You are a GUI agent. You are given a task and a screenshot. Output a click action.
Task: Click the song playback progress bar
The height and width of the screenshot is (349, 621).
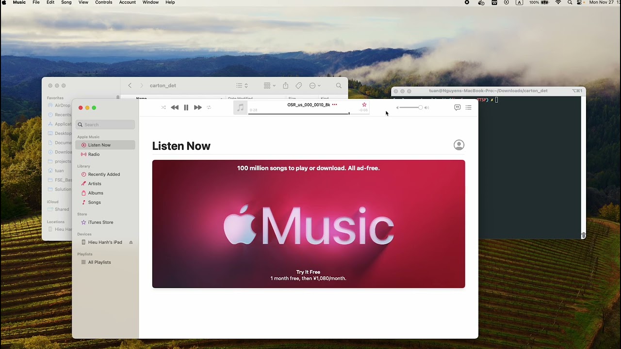tap(309, 113)
